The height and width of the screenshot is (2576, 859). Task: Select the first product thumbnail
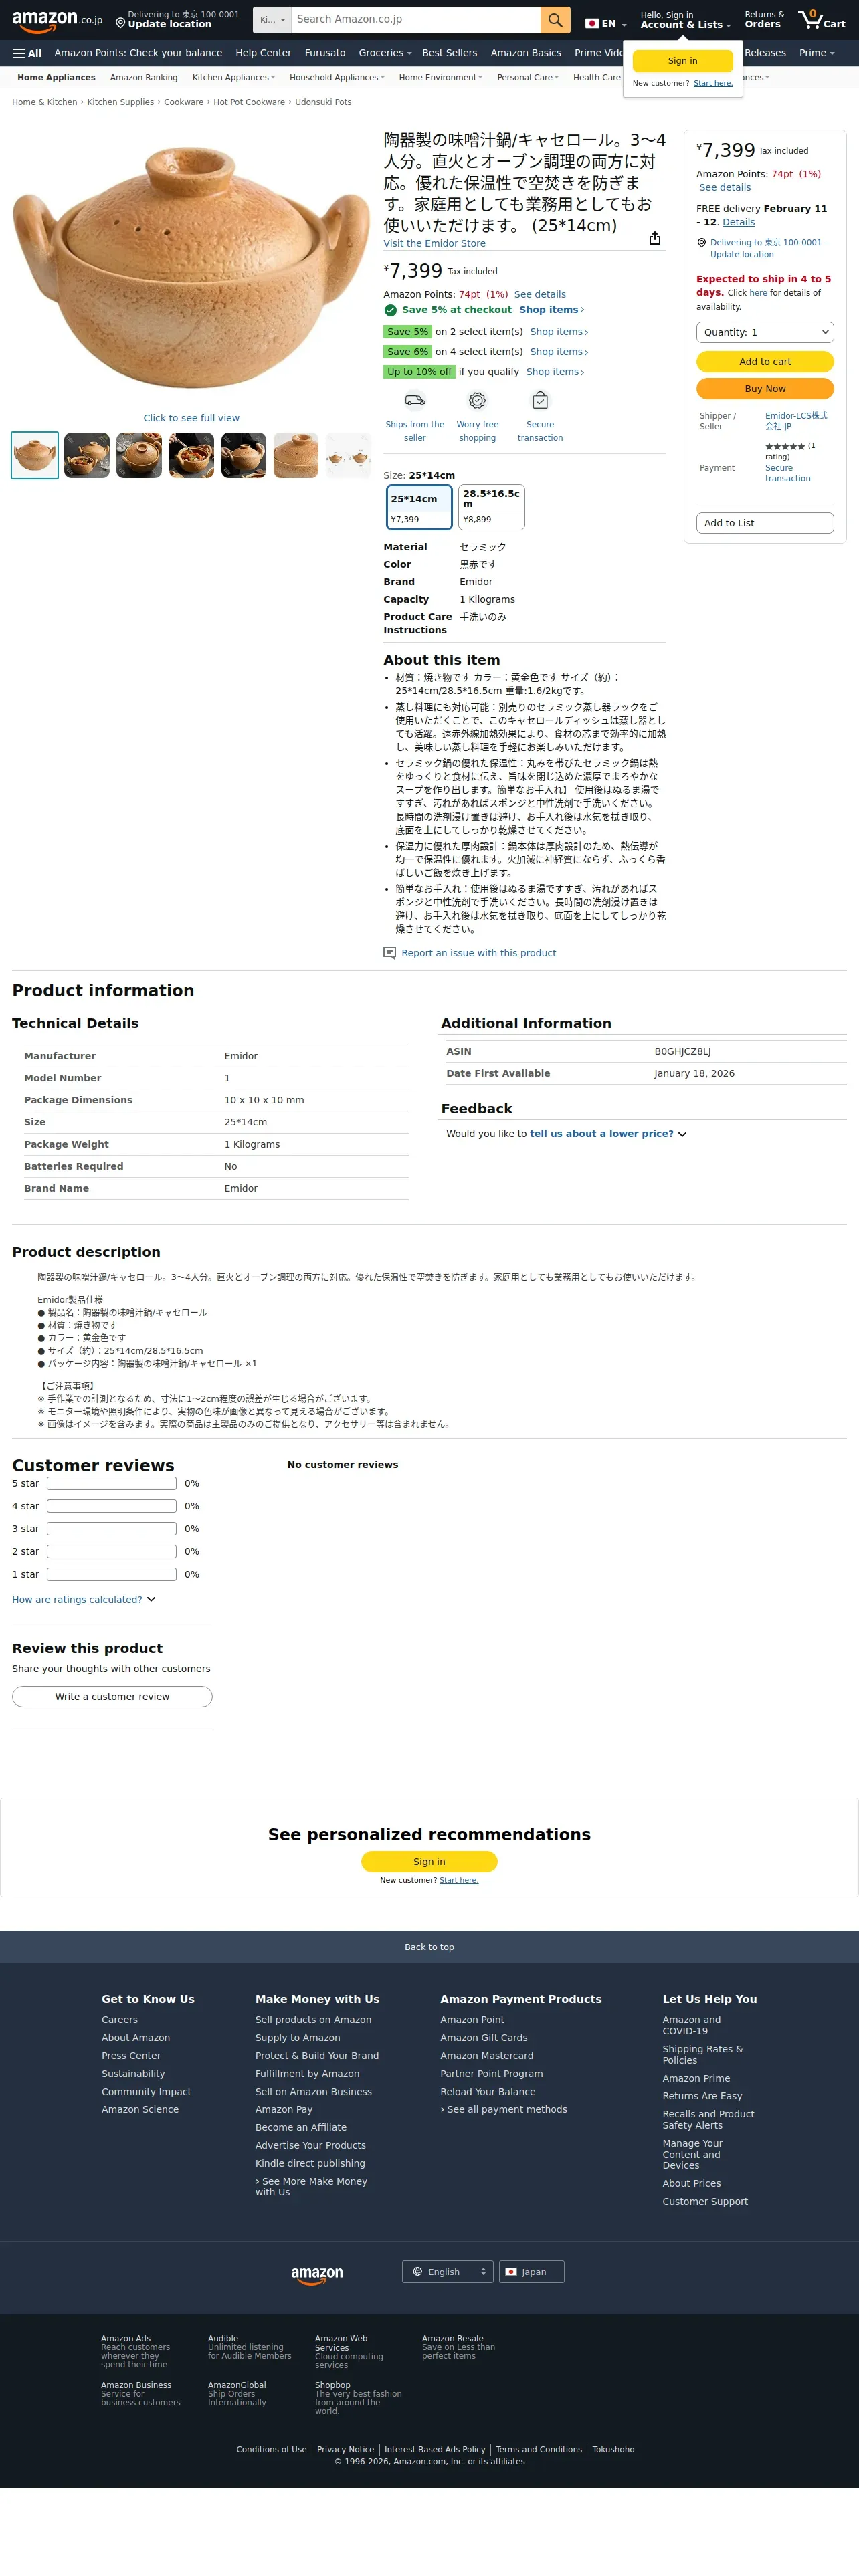click(x=35, y=456)
